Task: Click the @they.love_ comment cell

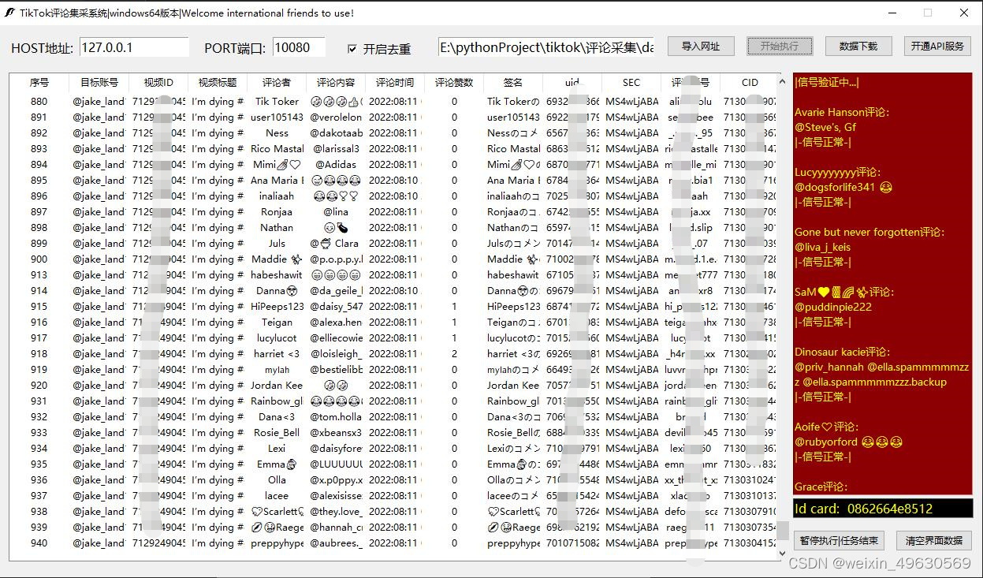Action: (x=336, y=511)
